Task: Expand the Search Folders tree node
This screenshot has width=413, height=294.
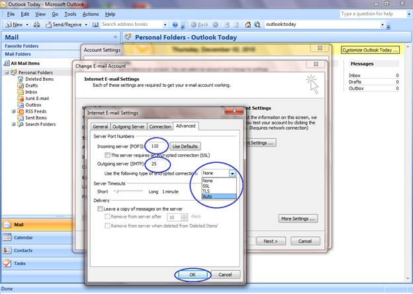Action: pyautogui.click(x=13, y=124)
